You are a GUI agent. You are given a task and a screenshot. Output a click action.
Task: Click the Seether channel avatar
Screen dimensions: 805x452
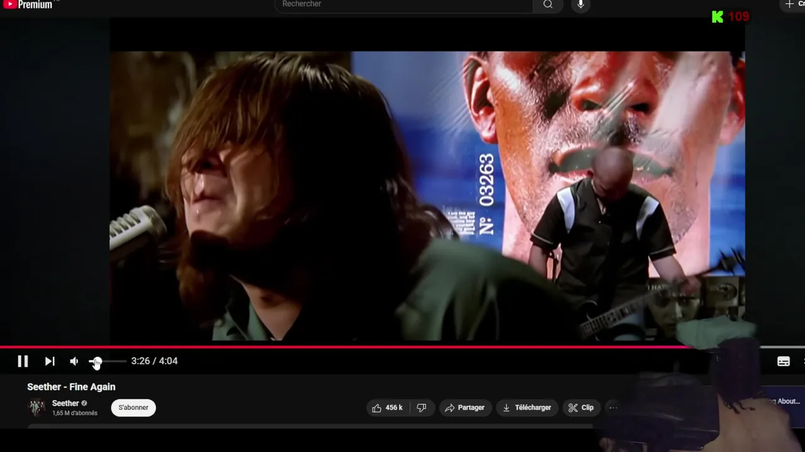click(x=37, y=407)
